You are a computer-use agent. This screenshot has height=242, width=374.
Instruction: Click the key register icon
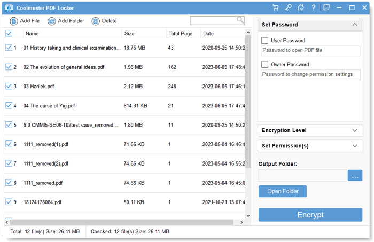pyautogui.click(x=288, y=7)
